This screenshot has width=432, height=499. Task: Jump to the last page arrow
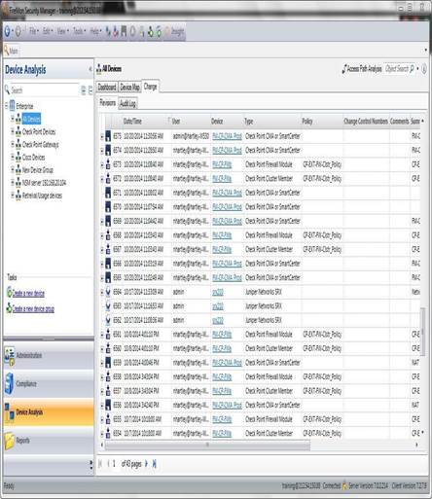[155, 464]
